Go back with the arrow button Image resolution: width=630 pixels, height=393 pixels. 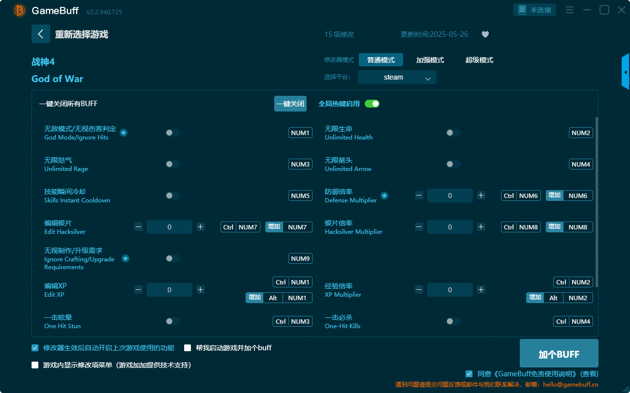coord(41,34)
